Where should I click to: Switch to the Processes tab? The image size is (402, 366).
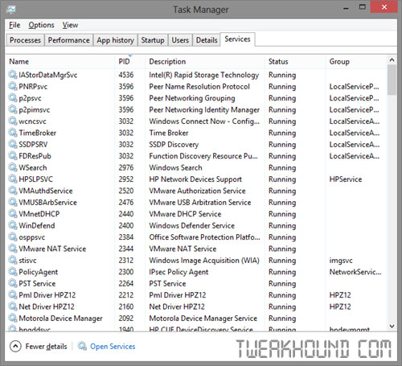click(25, 40)
